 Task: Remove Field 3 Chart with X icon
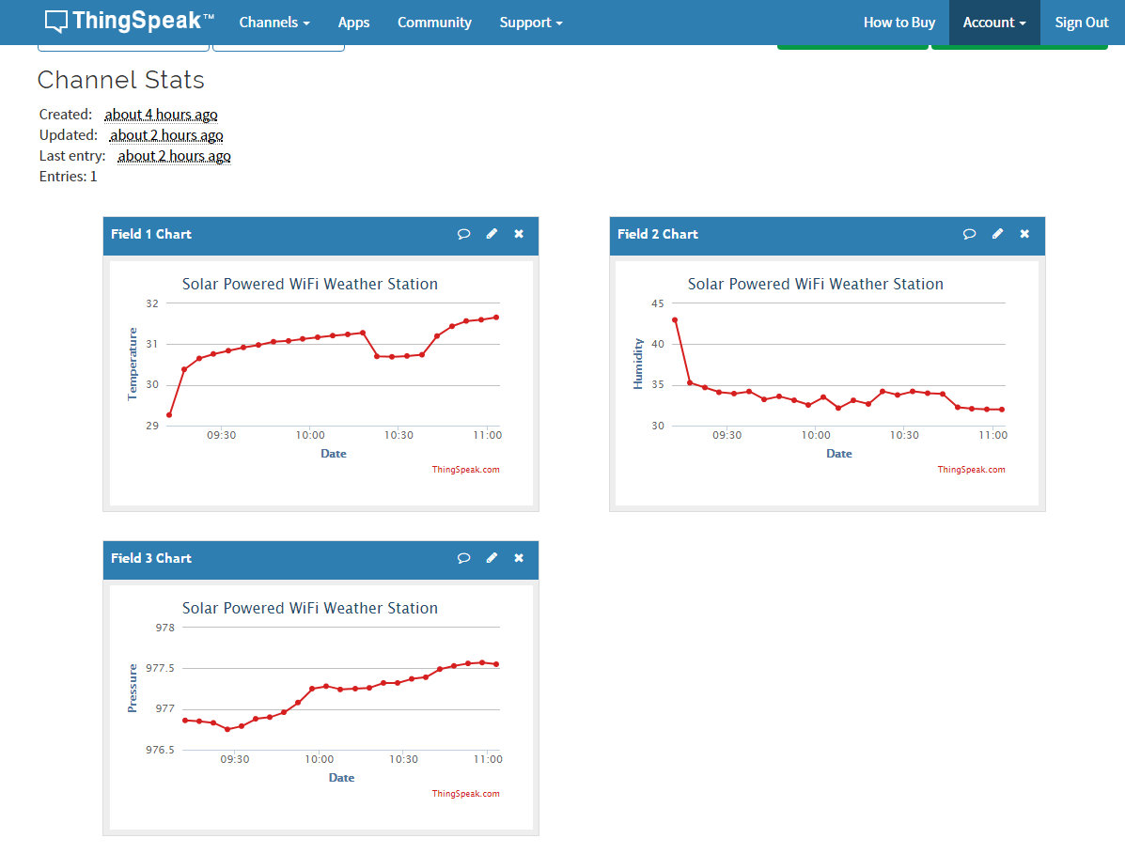tap(519, 558)
